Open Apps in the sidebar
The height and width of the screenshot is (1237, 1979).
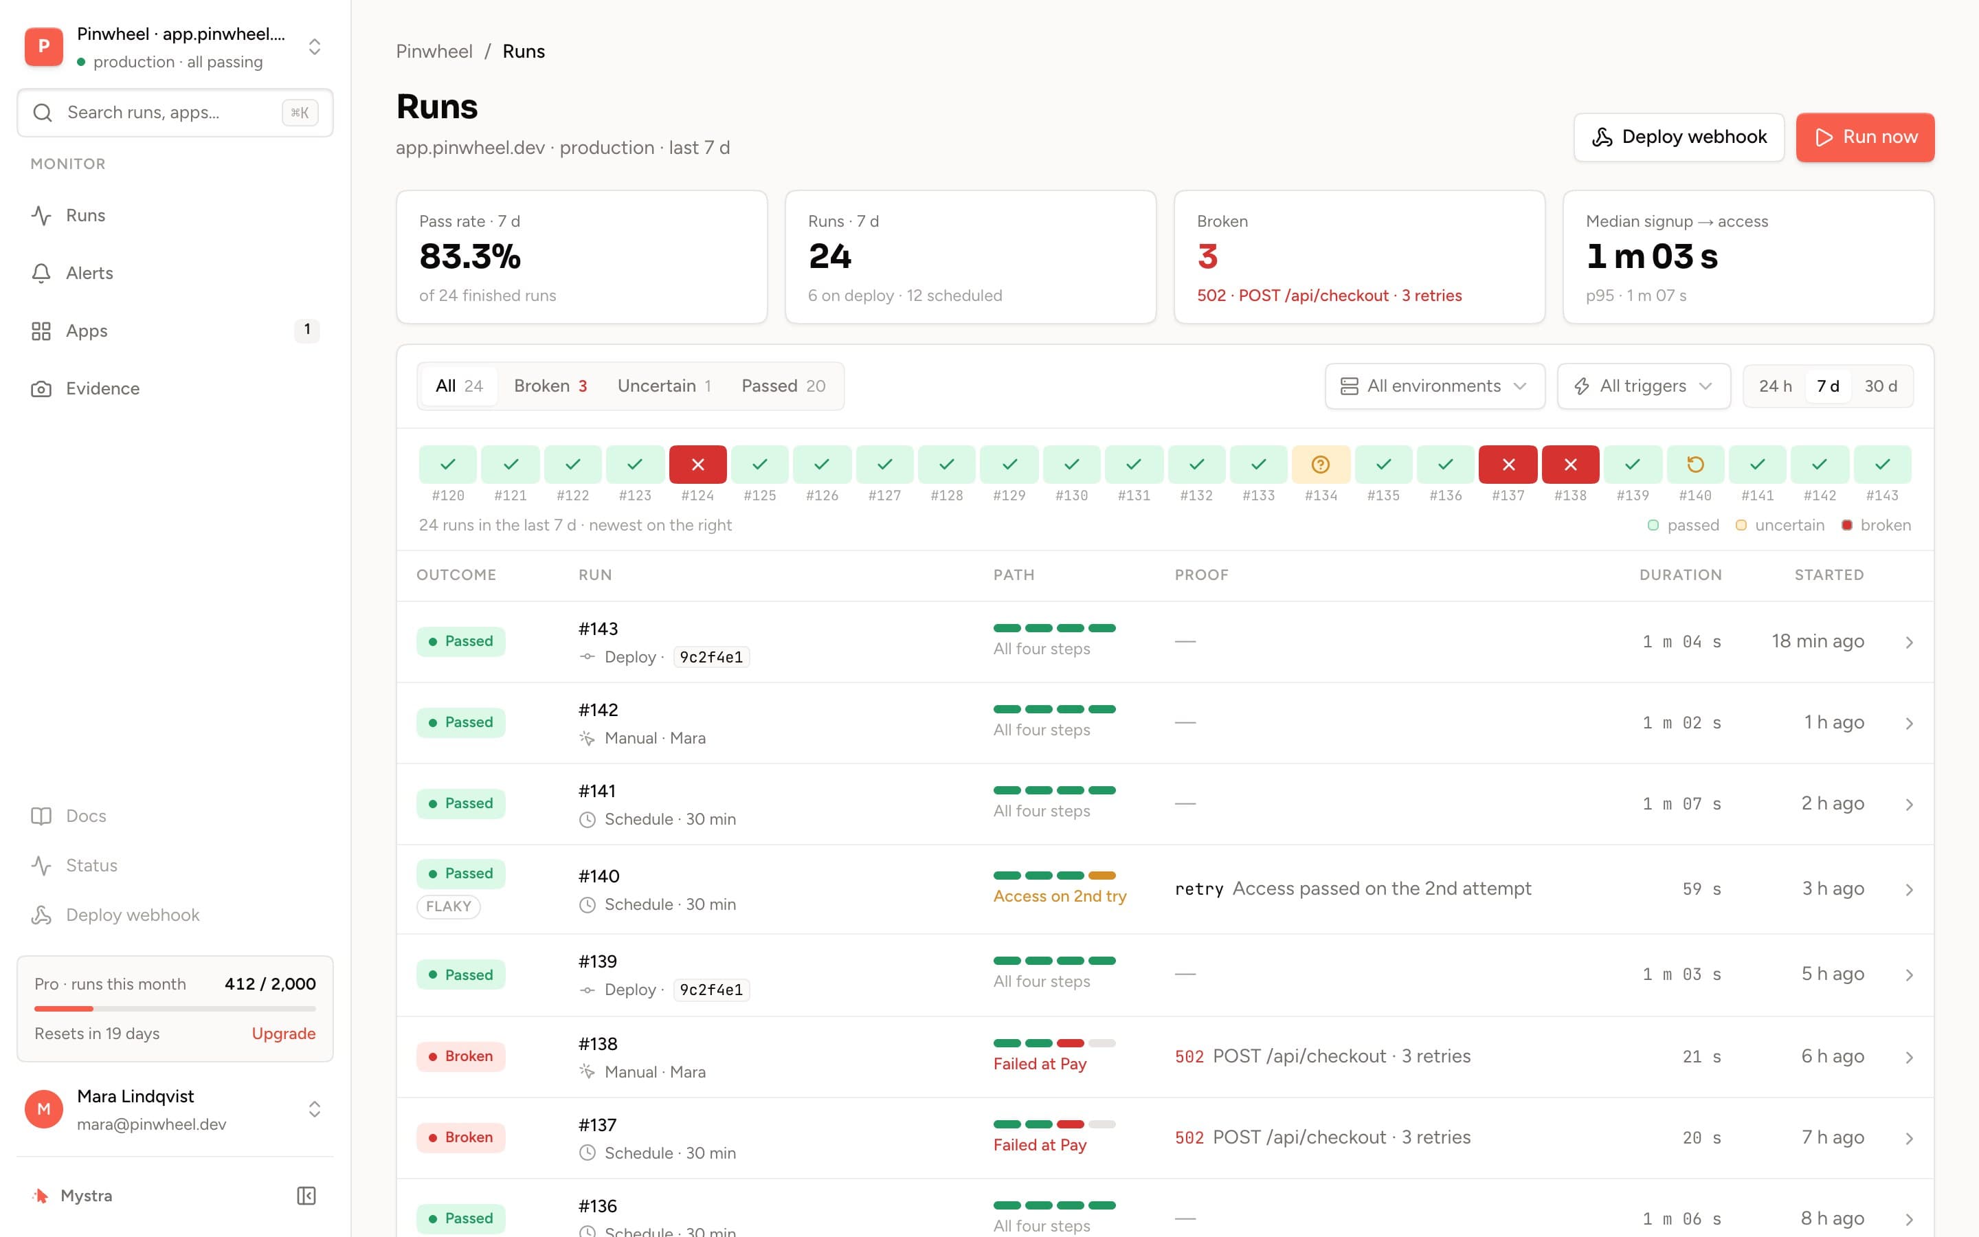[x=174, y=331]
